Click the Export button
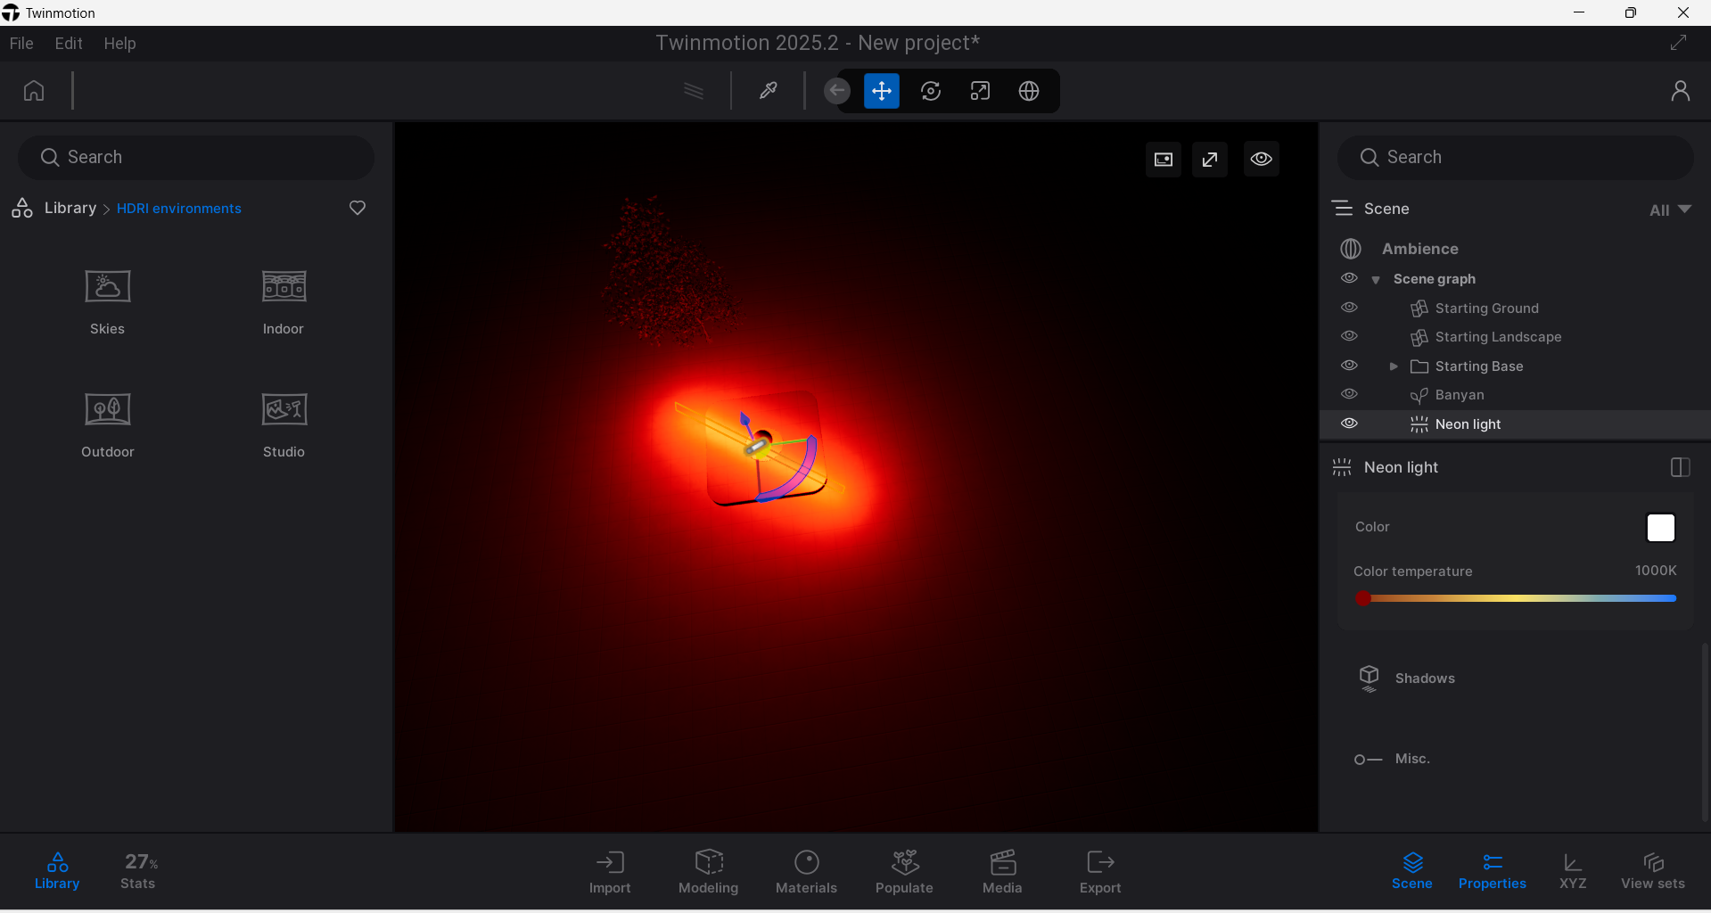This screenshot has height=913, width=1711. (1100, 871)
